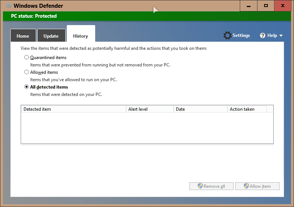
Task: Click 'Items that were prevented from running' description
Action: [x=100, y=65]
